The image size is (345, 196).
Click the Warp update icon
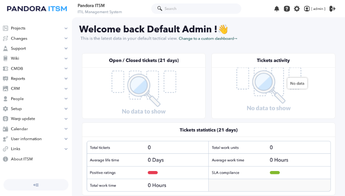6,118
